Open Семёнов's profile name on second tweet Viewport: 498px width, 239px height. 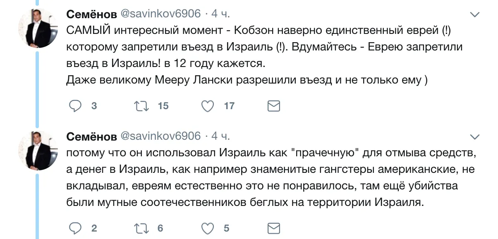tap(91, 136)
